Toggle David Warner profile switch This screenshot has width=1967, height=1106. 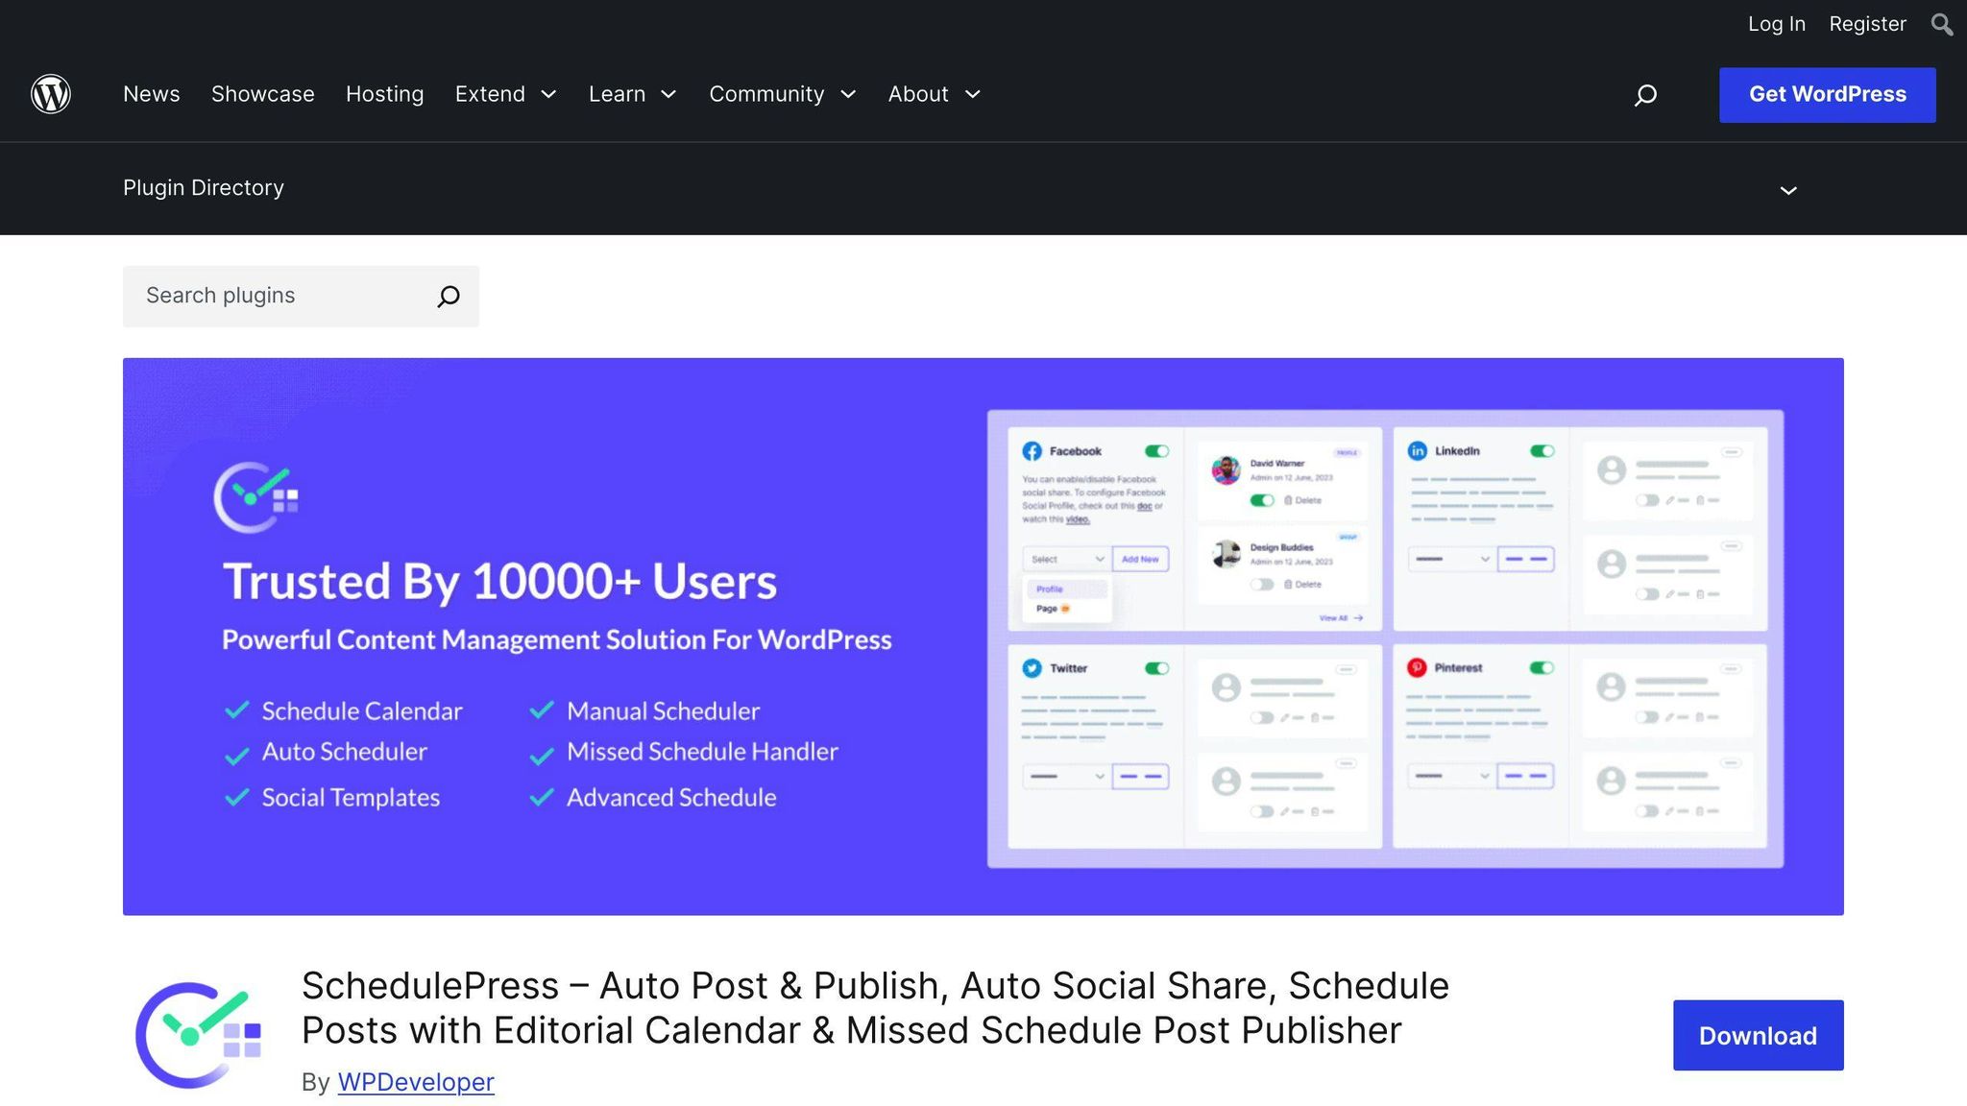(1262, 500)
